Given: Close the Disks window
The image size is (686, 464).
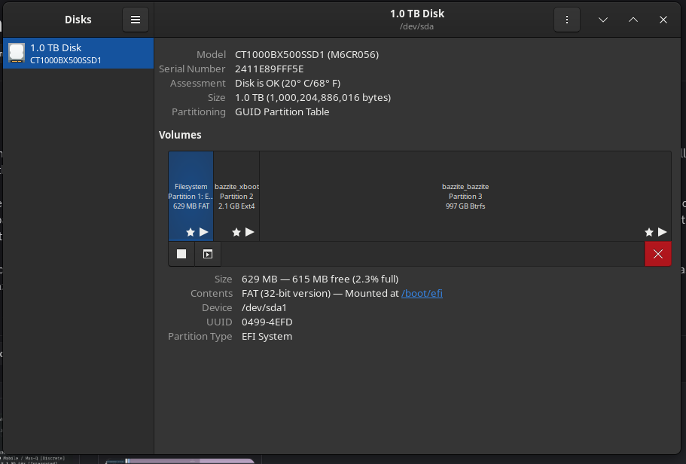Looking at the screenshot, I should (x=663, y=20).
